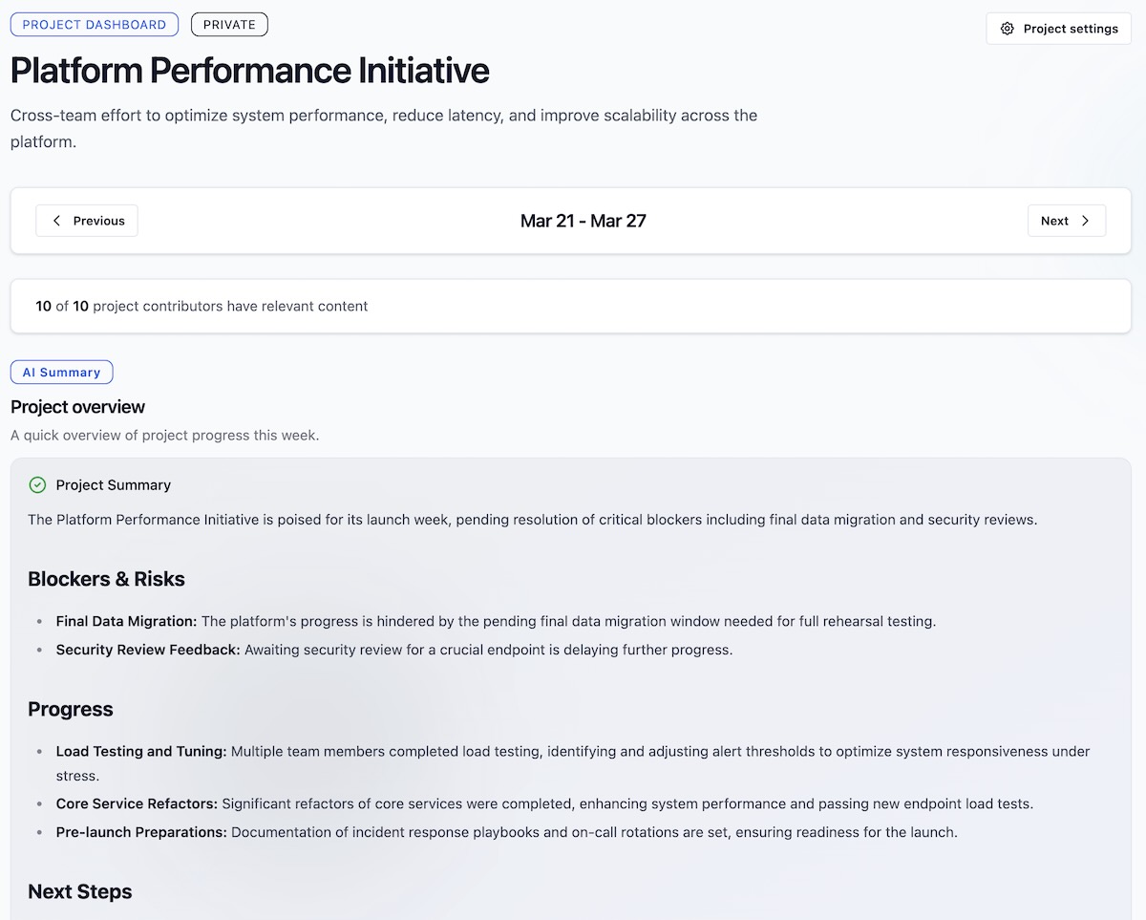Click the gear icon in Project settings
This screenshot has height=920, width=1146.
(x=1007, y=29)
